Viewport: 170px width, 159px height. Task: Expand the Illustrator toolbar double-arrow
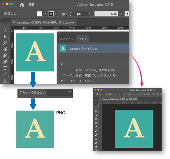point(2,20)
